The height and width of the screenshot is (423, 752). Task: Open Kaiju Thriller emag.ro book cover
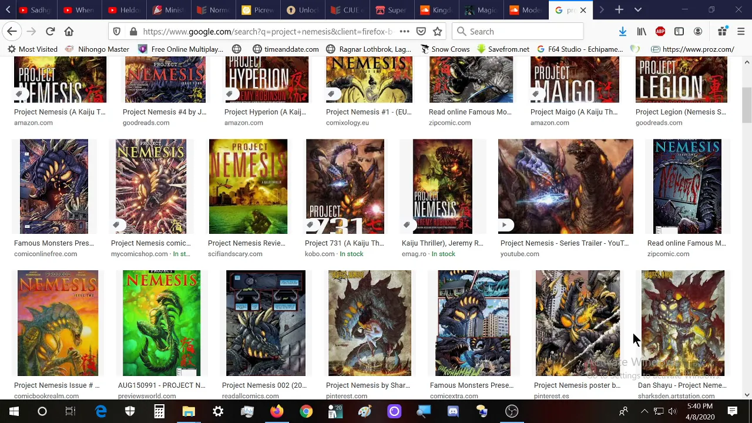click(442, 186)
